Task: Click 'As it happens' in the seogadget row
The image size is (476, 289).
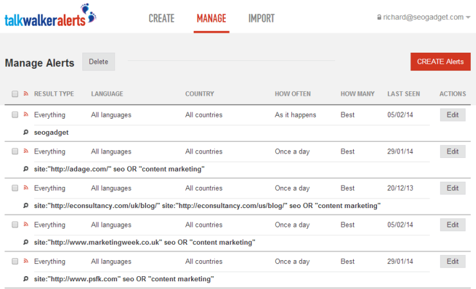Action: (295, 115)
